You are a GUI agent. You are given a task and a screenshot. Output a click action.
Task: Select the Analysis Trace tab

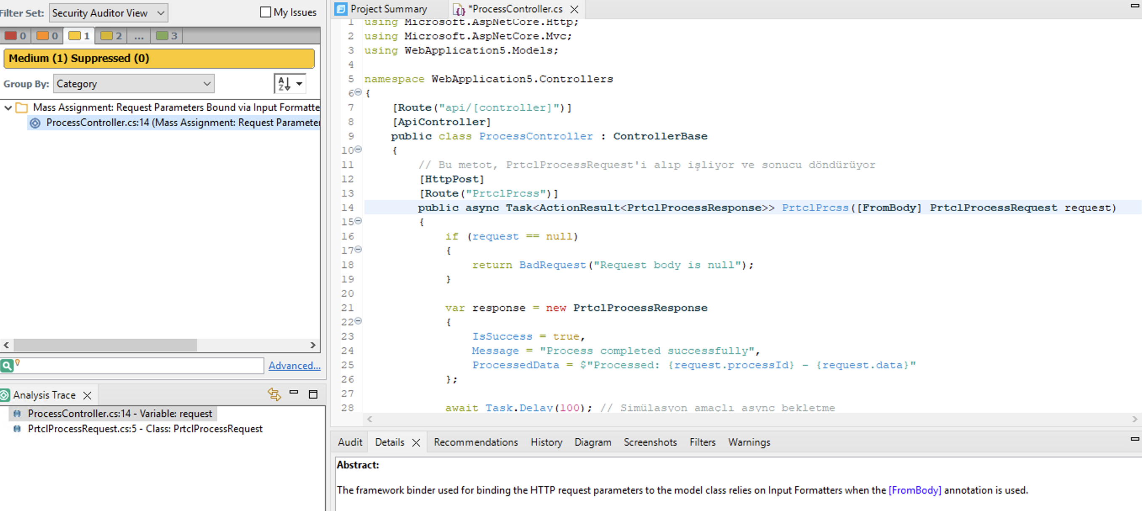coord(44,395)
